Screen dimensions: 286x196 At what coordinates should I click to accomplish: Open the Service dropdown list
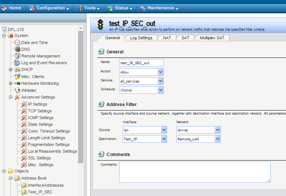pos(160,81)
